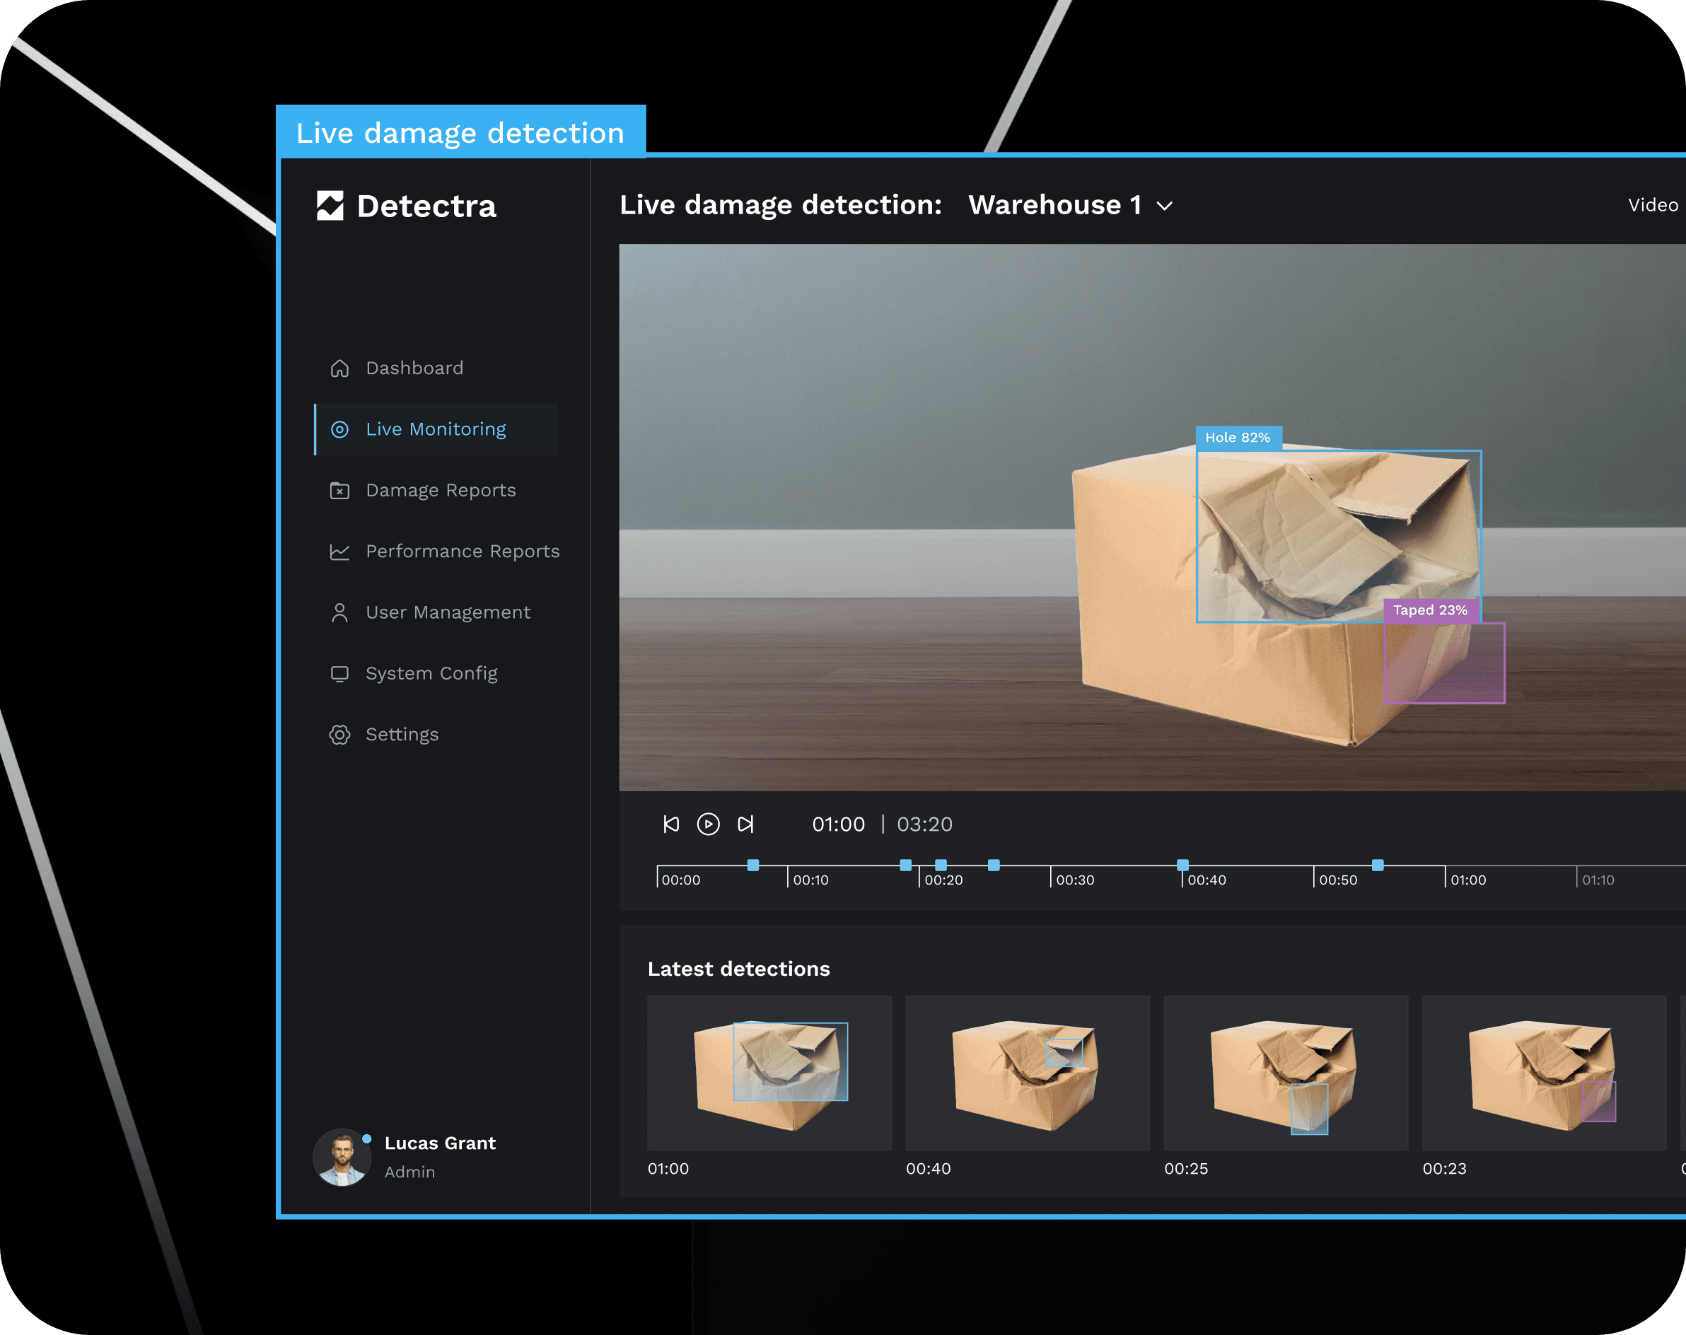Click the Warehouse 1 selector label
This screenshot has width=1686, height=1335.
click(1054, 205)
